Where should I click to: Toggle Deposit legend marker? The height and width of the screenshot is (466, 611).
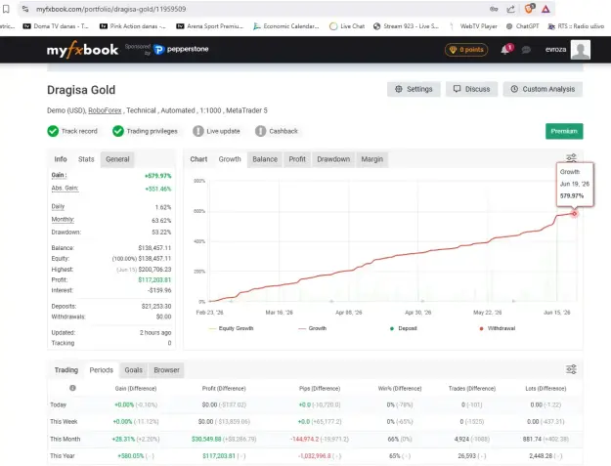coord(404,328)
